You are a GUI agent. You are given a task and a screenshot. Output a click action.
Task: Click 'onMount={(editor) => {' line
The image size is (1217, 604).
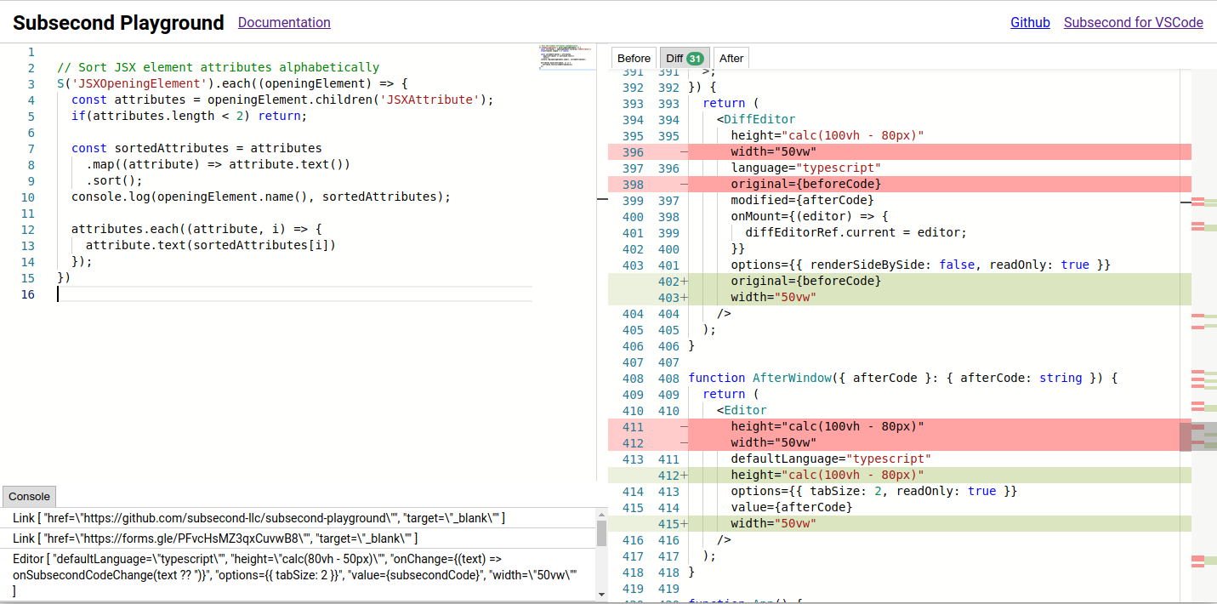click(x=810, y=217)
